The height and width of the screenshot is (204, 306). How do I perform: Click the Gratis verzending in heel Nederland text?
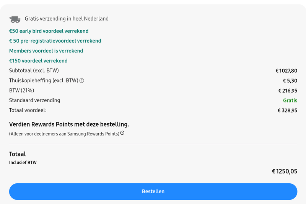coord(67,19)
